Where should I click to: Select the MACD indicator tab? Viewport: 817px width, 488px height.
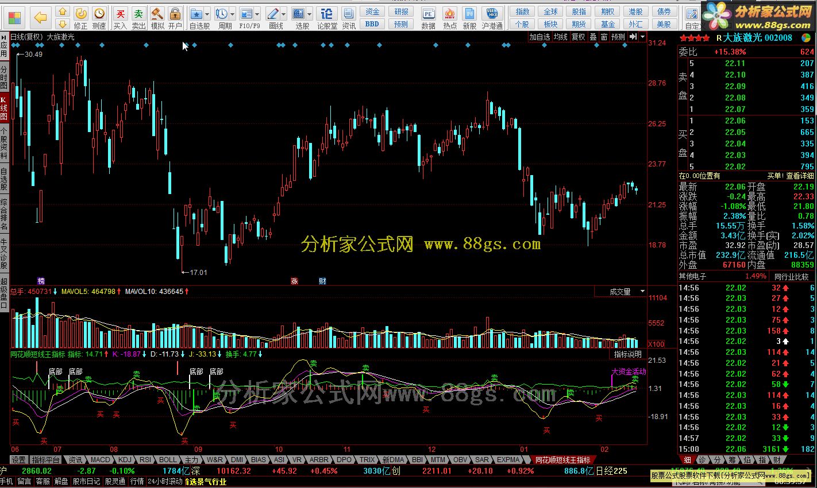pyautogui.click(x=100, y=460)
